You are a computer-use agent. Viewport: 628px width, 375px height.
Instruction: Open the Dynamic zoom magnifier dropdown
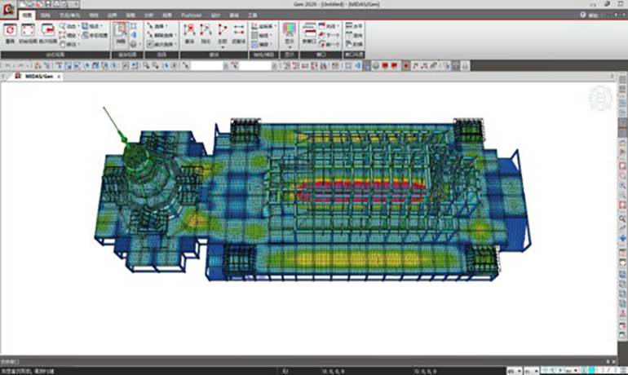[x=69, y=26]
